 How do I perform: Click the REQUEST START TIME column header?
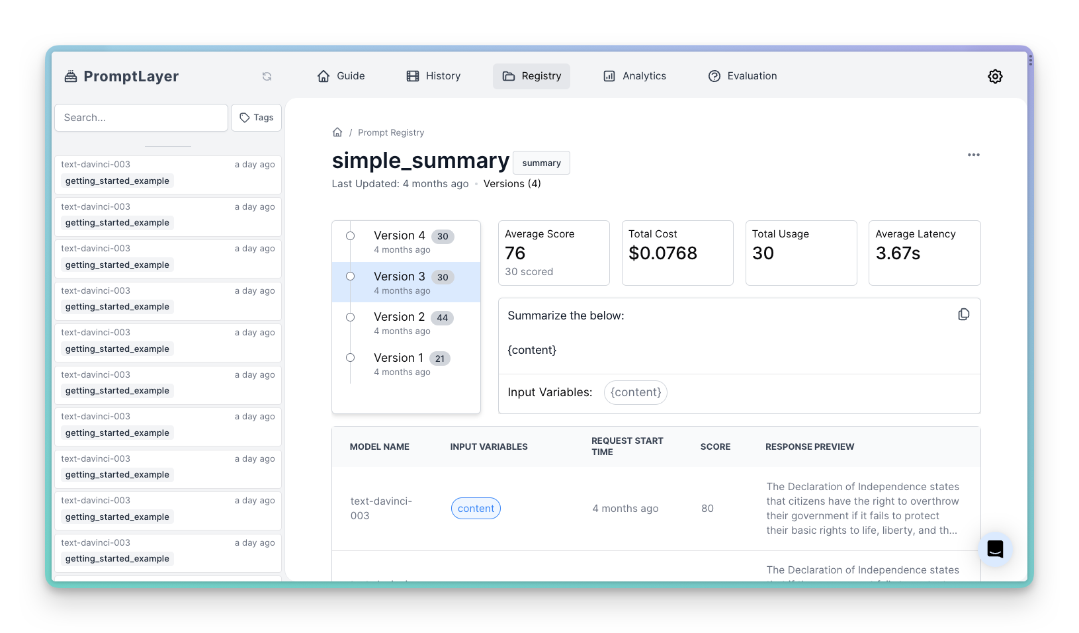coord(627,446)
